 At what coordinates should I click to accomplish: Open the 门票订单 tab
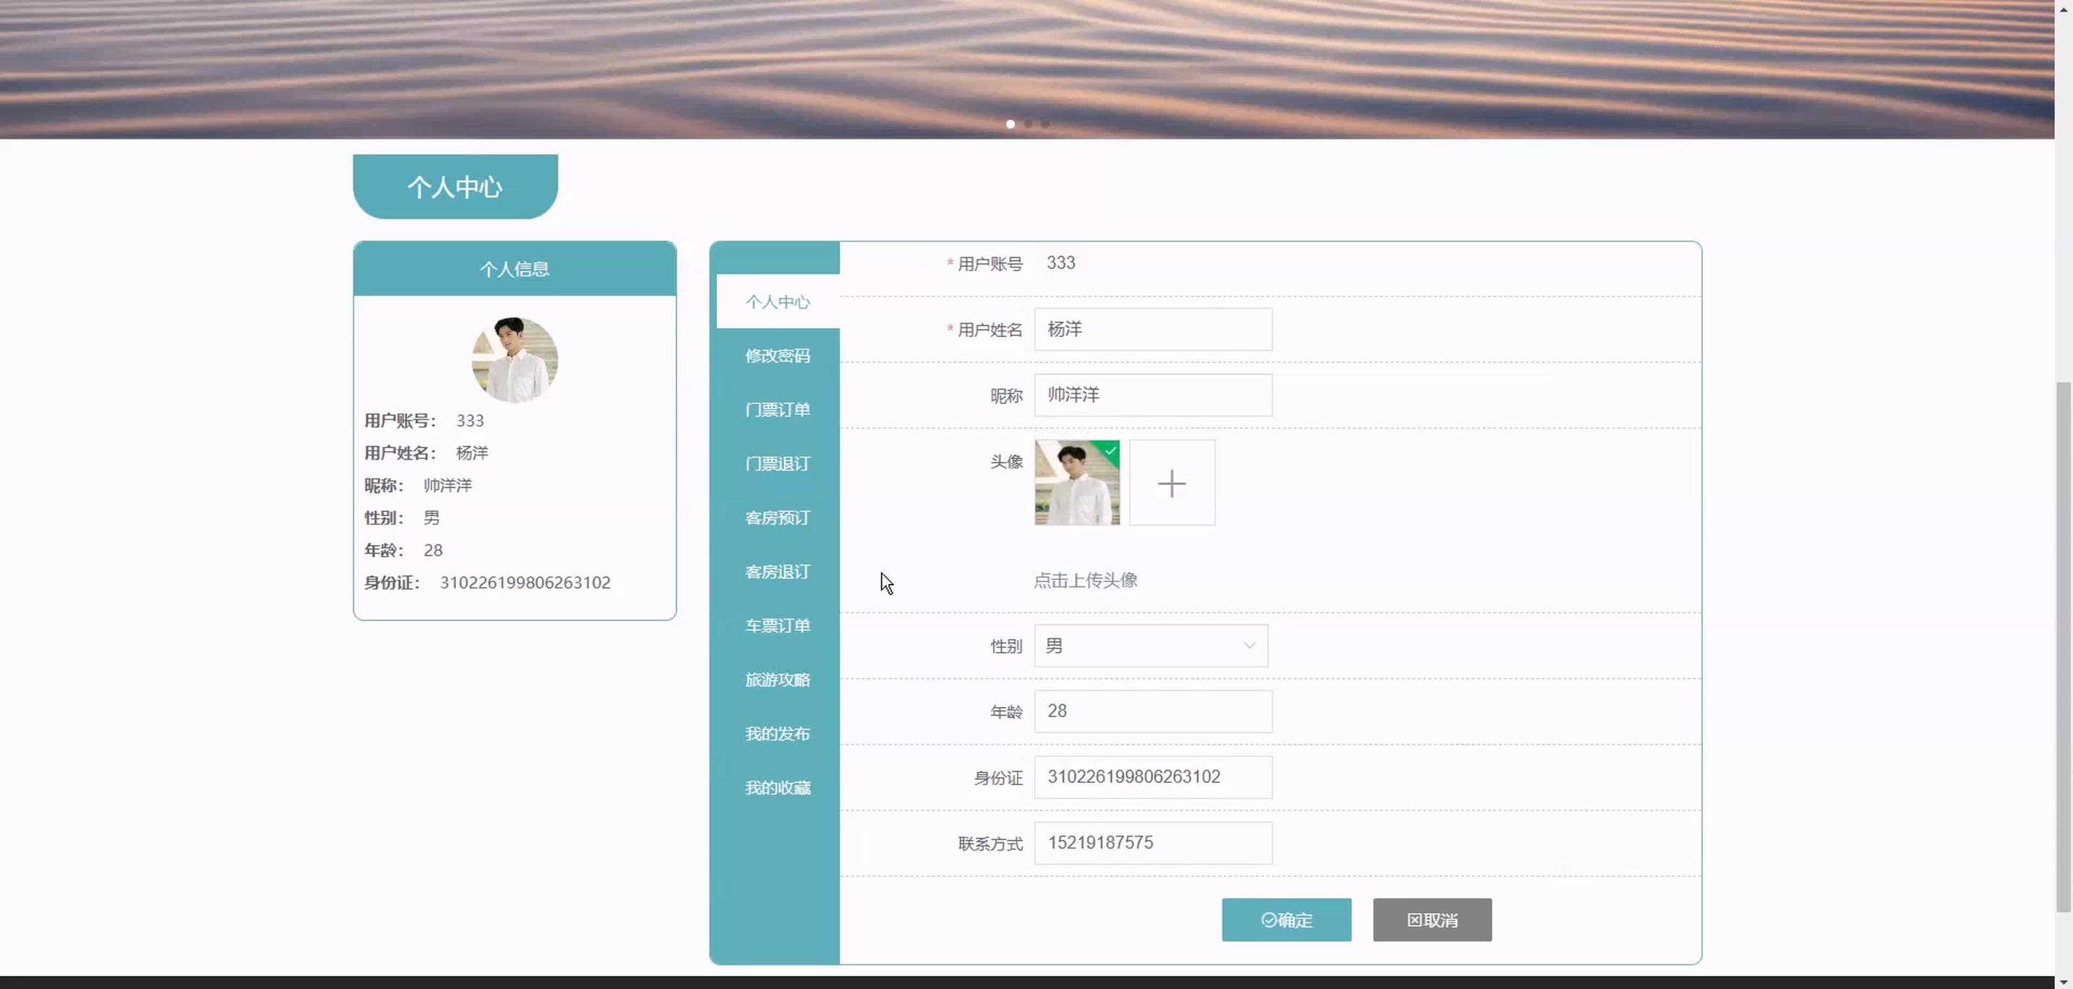(776, 410)
